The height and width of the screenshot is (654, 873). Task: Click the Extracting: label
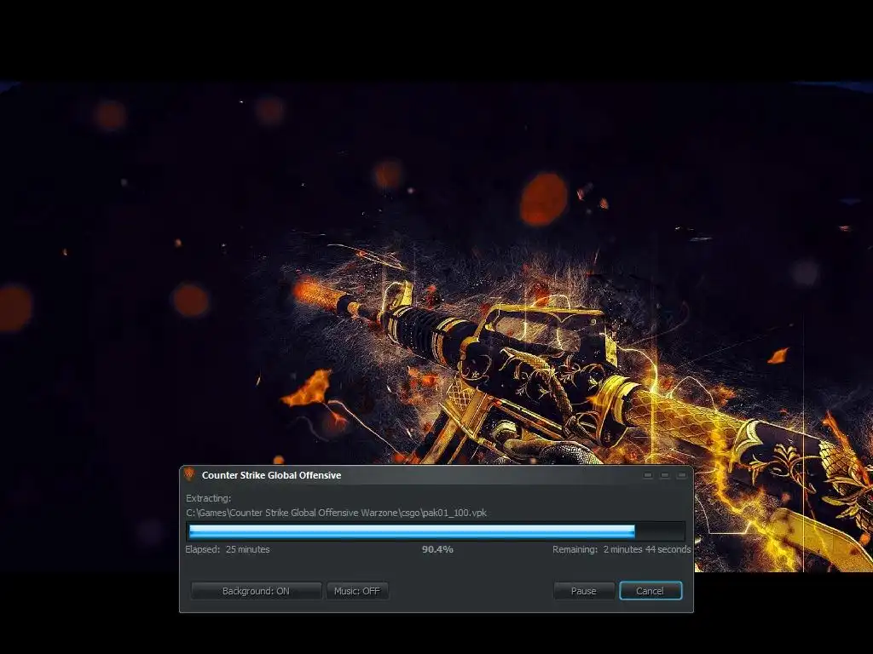(208, 498)
